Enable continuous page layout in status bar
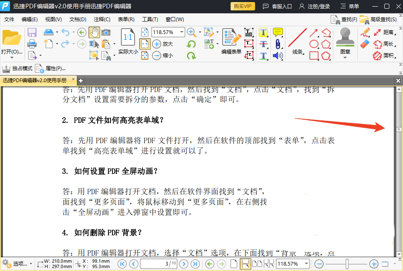Viewport: 403px width, 271px height. click(246, 264)
